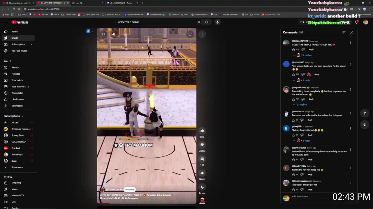Clear the search box text
Viewport: 373px width, 209px height.
coord(199,22)
